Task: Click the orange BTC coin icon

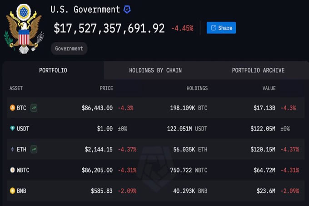Action: (12, 108)
